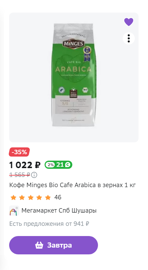The height and width of the screenshot is (270, 148).
Task: Click the red -35% discount badge
Action: click(19, 152)
